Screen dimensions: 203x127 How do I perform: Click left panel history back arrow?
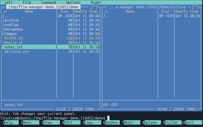3,7
